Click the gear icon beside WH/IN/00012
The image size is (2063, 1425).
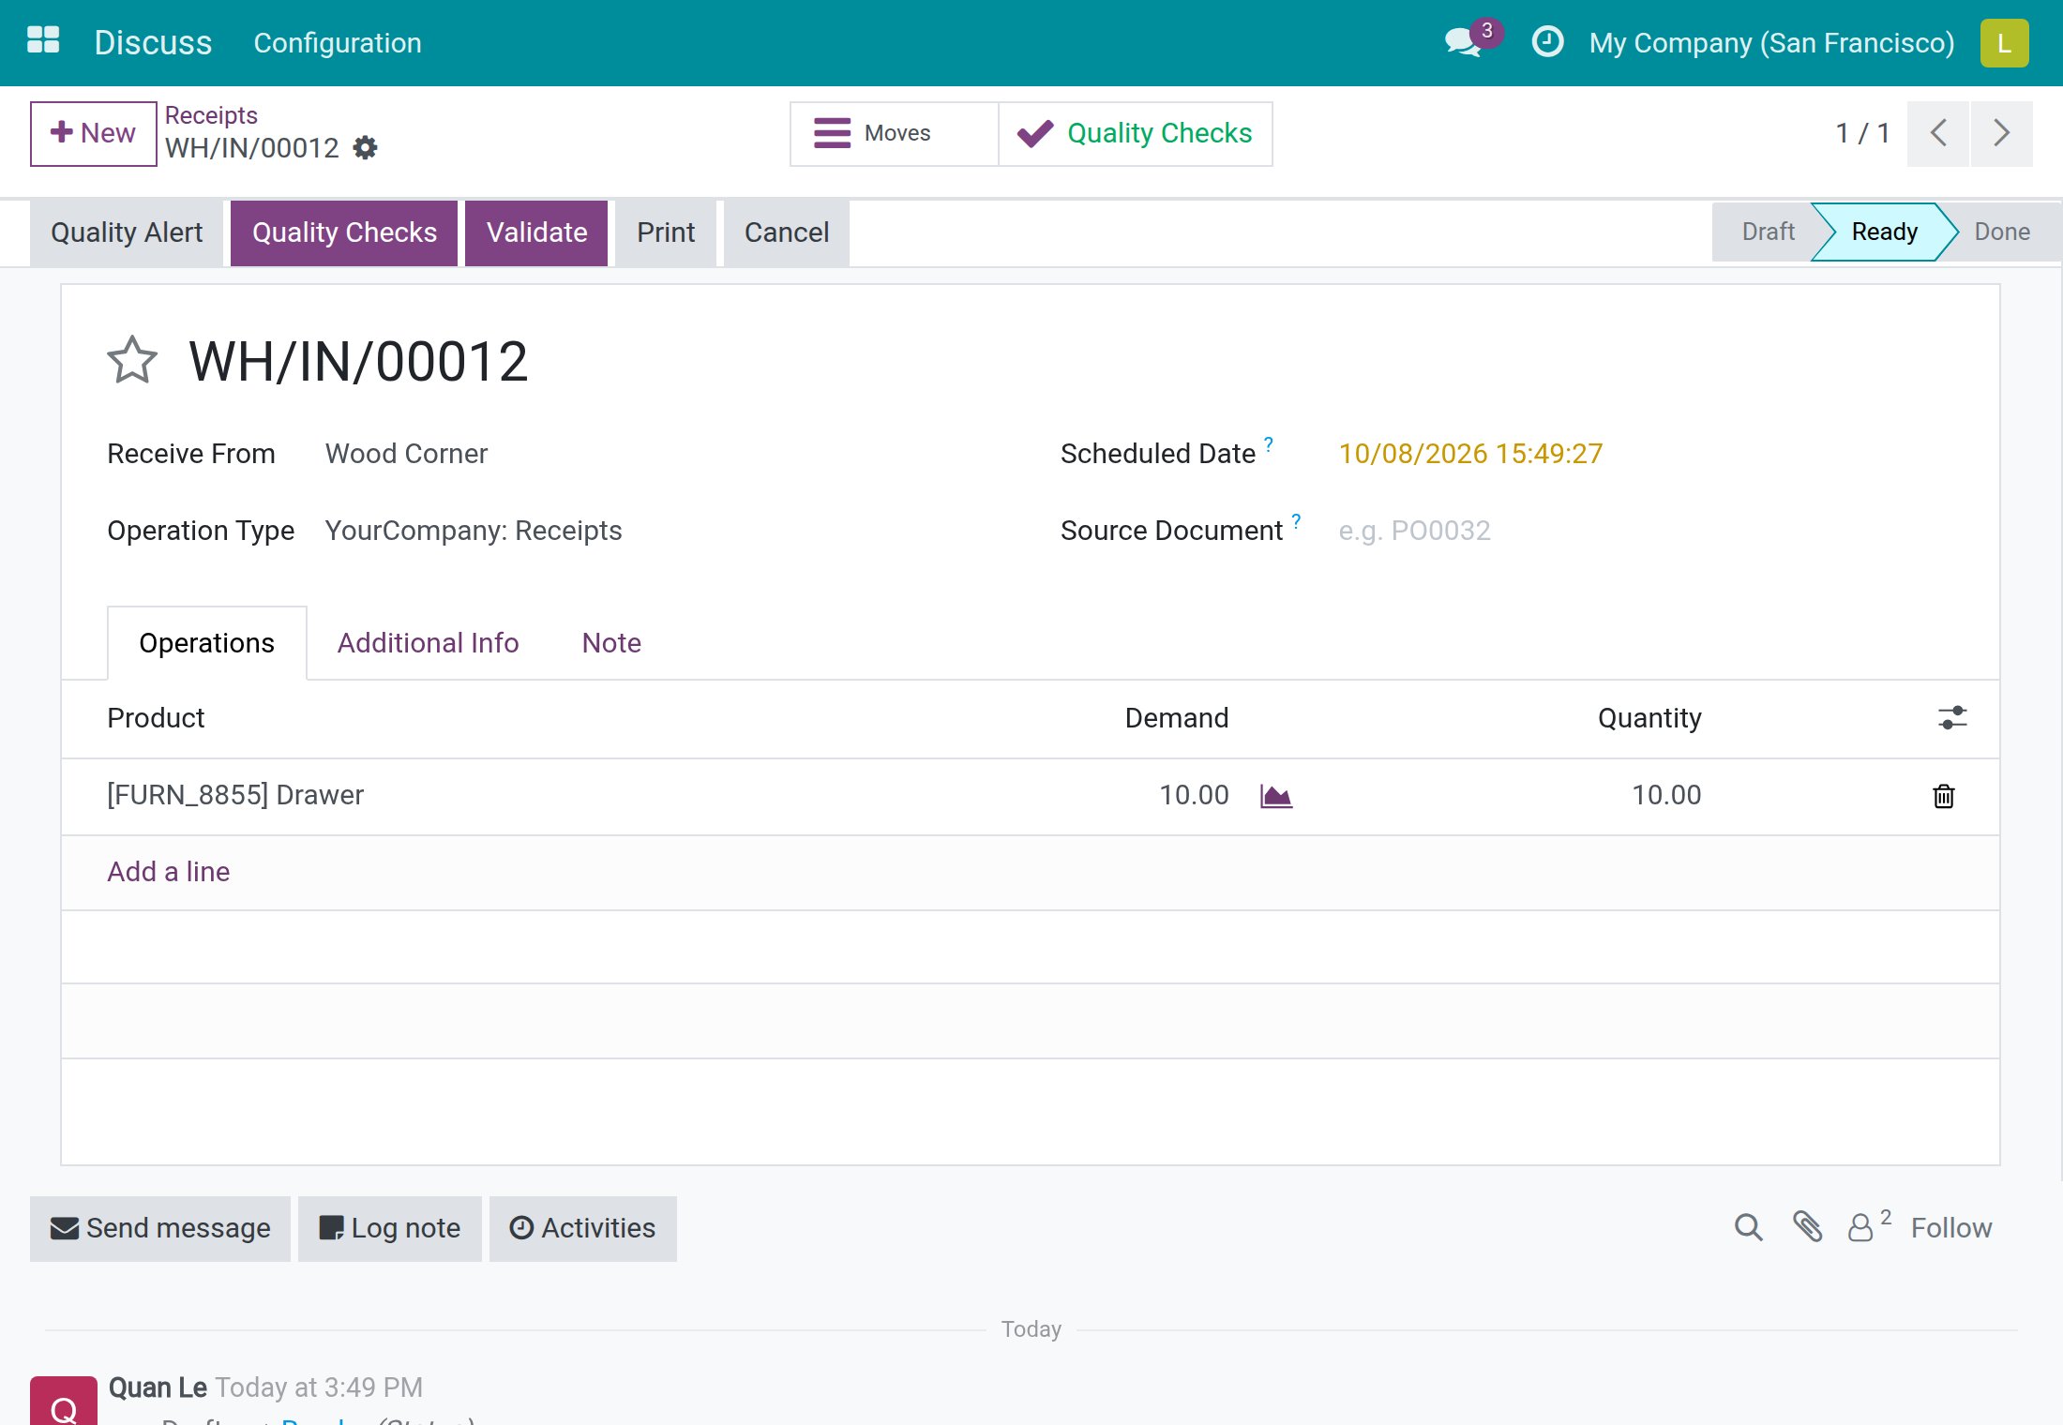point(365,148)
